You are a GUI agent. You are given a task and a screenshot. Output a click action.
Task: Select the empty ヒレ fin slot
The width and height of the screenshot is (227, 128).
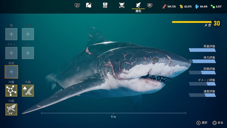point(28,53)
